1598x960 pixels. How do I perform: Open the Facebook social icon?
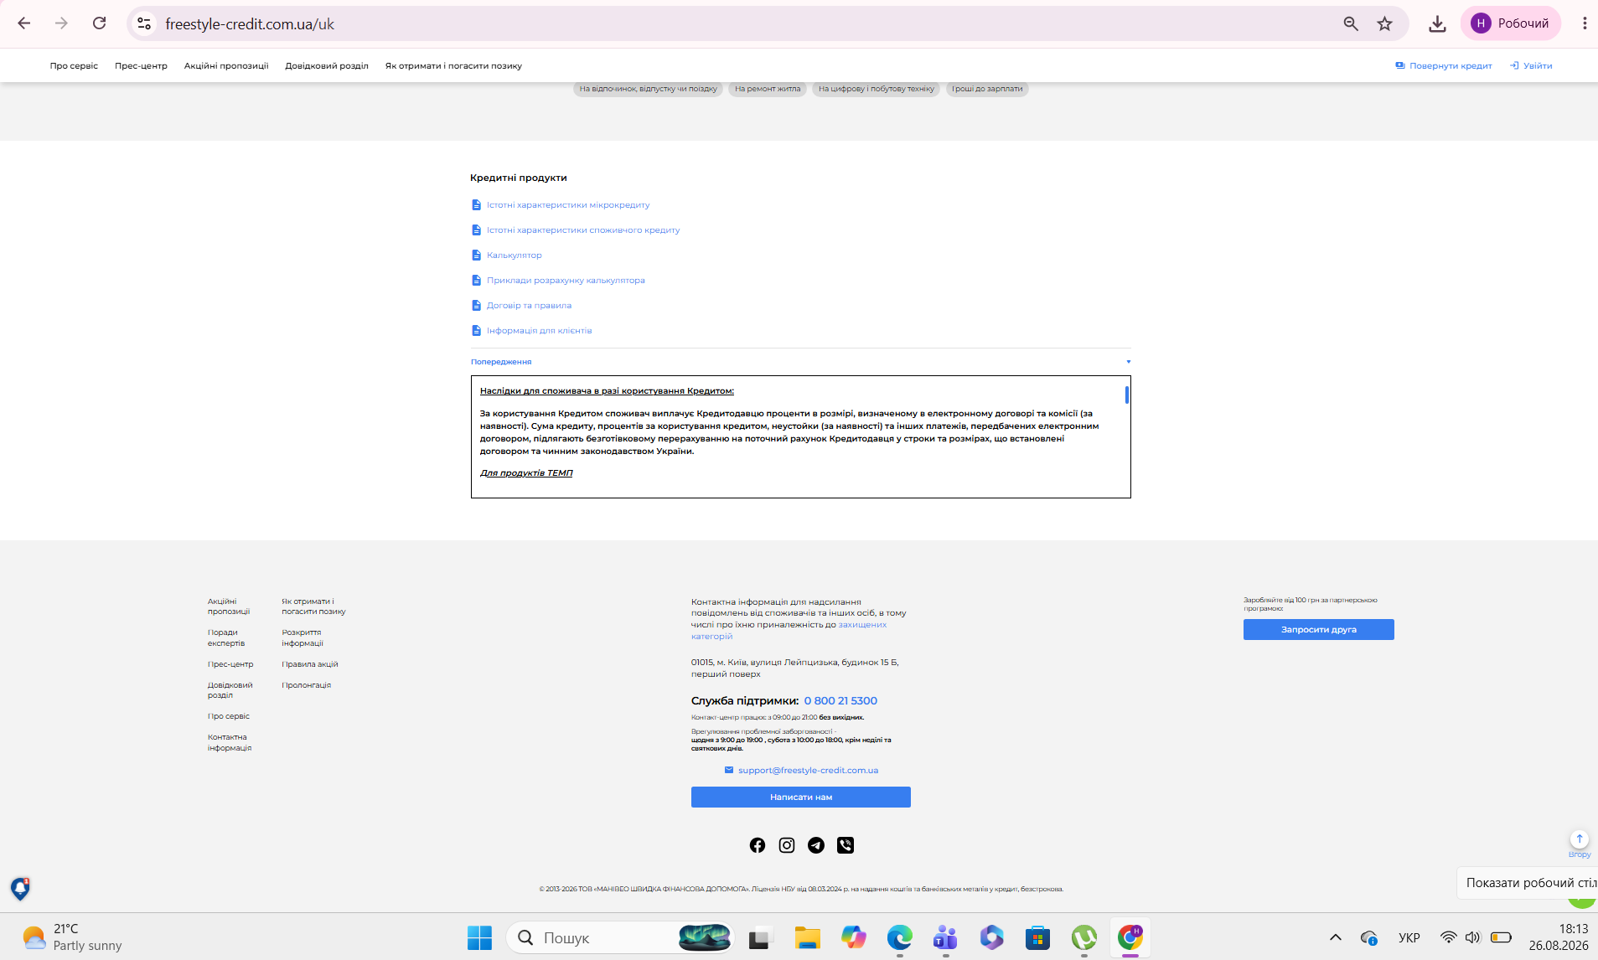[x=758, y=845]
